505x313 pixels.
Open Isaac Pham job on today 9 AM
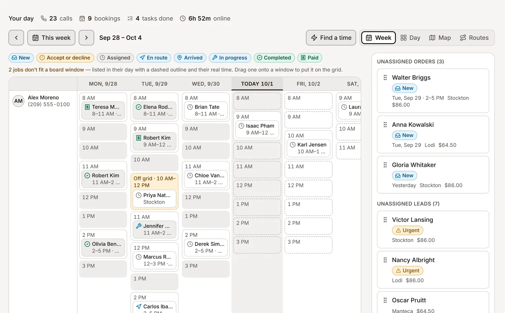click(257, 129)
